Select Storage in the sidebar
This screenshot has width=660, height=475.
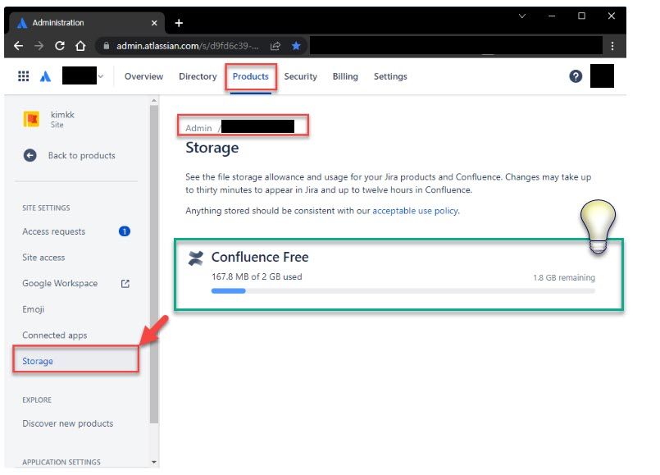(75, 361)
